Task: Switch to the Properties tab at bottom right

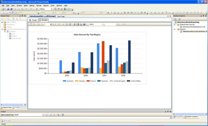Action: point(178,117)
